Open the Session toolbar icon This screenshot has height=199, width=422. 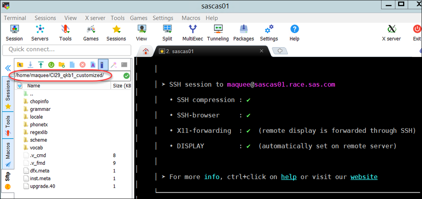click(x=14, y=33)
